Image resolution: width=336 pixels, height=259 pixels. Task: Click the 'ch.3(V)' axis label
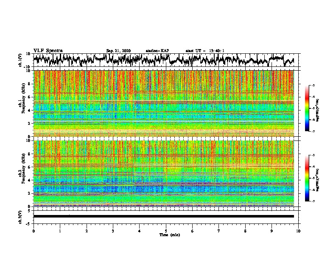pos(20,218)
